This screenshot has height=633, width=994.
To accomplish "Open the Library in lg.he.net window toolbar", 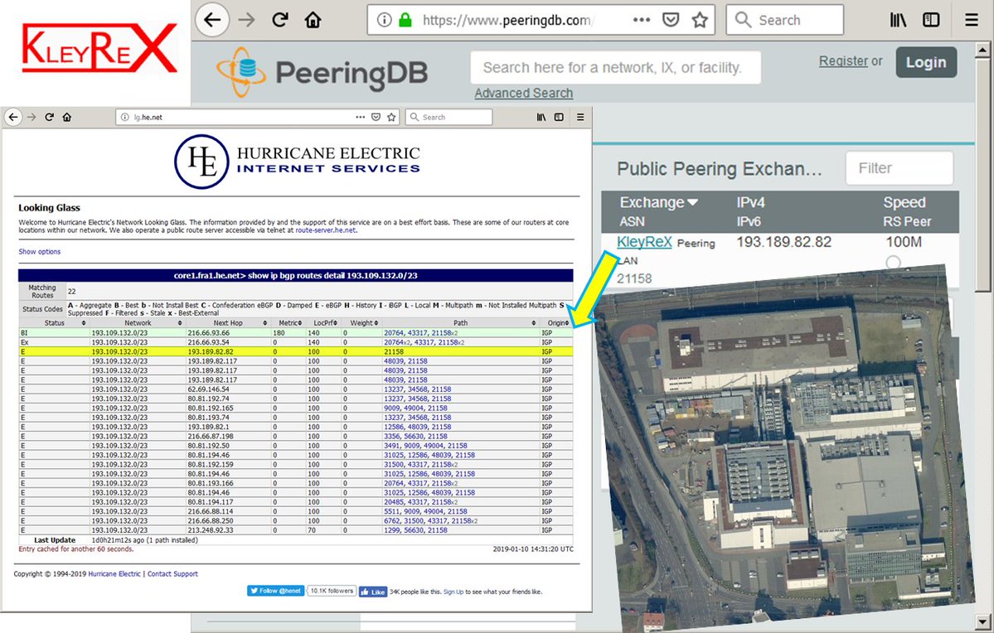I will pos(541,117).
